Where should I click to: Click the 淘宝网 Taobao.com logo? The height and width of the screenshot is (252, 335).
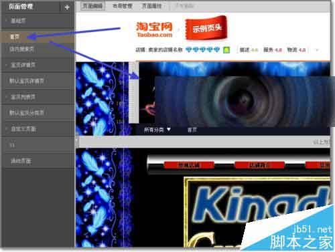click(x=154, y=29)
